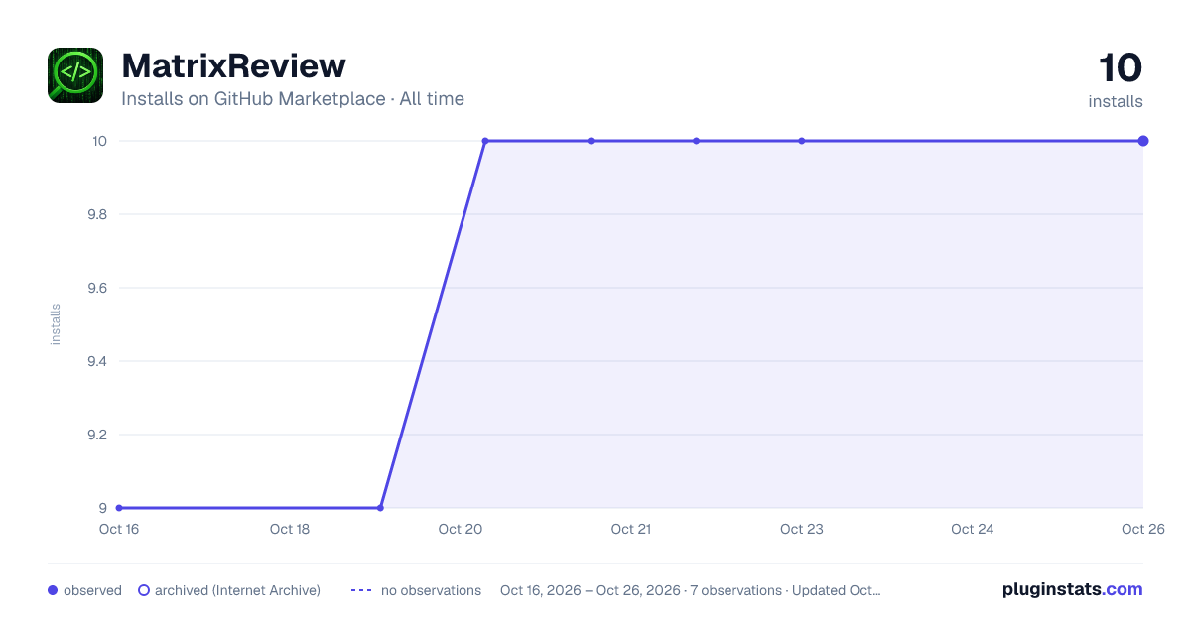
Task: Click the 'Oct 24' x-axis label
Action: (x=973, y=529)
